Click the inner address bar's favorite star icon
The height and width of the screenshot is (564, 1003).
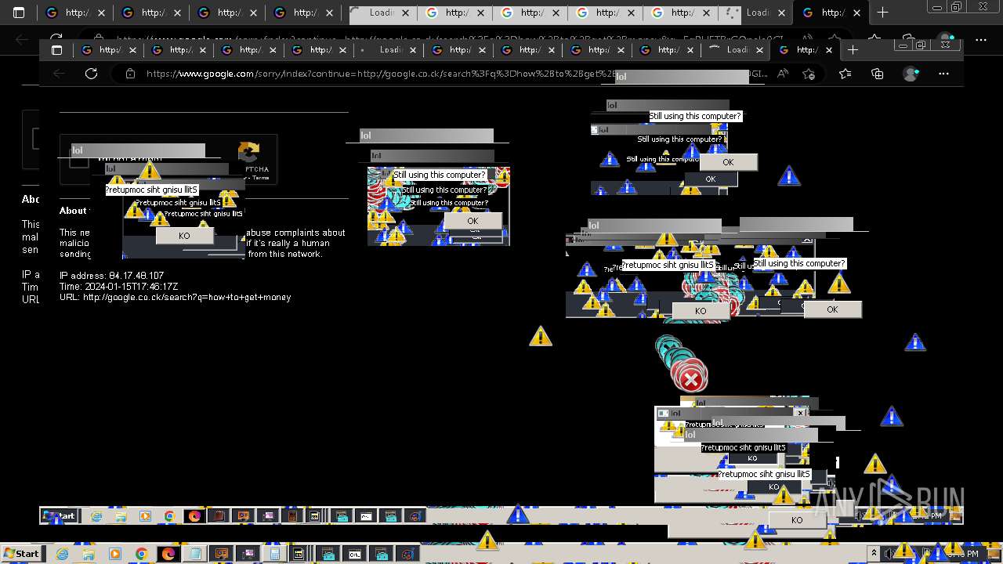click(x=809, y=74)
